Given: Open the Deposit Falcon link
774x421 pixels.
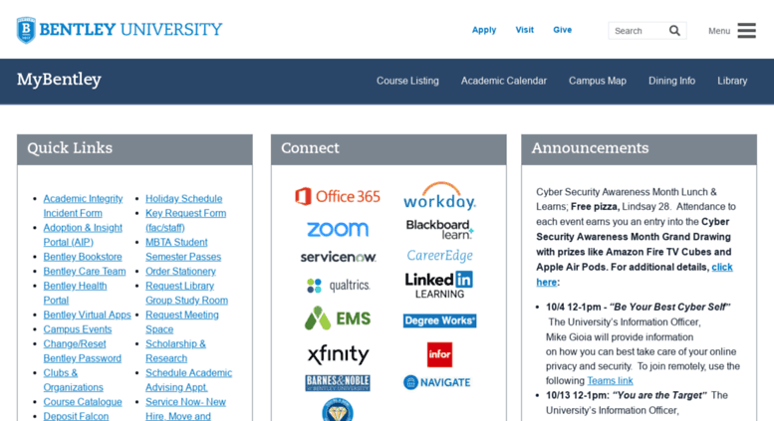Looking at the screenshot, I should 76,416.
